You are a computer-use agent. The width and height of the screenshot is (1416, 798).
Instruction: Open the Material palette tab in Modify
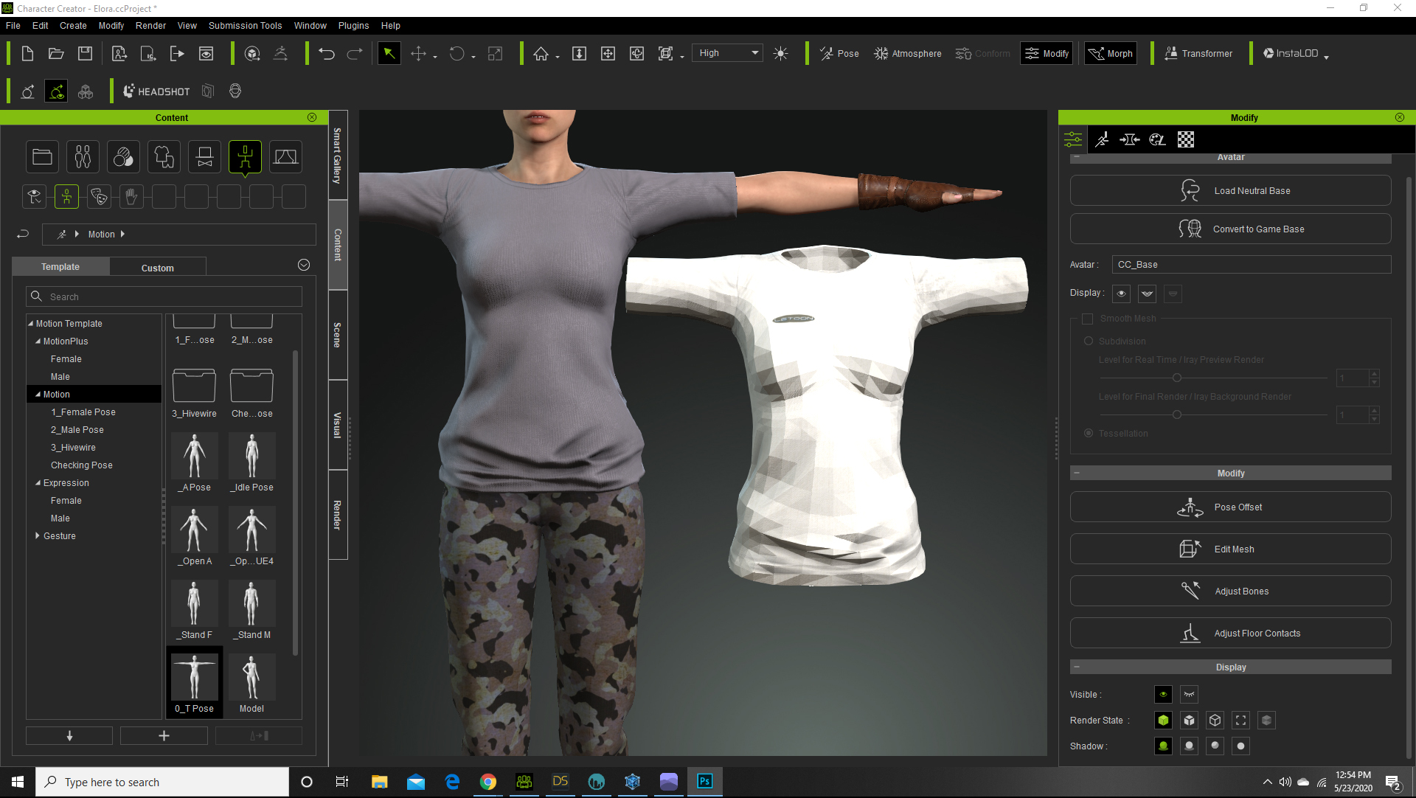(1157, 139)
